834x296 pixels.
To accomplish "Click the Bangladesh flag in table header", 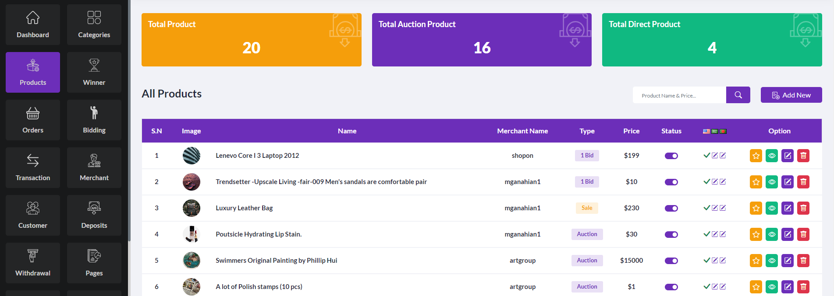I will tap(723, 131).
